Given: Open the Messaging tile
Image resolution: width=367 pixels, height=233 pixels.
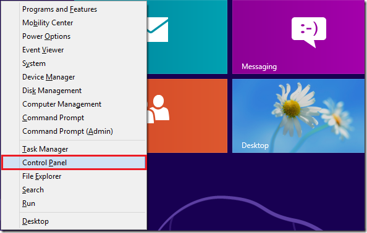Looking at the screenshot, I should (x=298, y=37).
